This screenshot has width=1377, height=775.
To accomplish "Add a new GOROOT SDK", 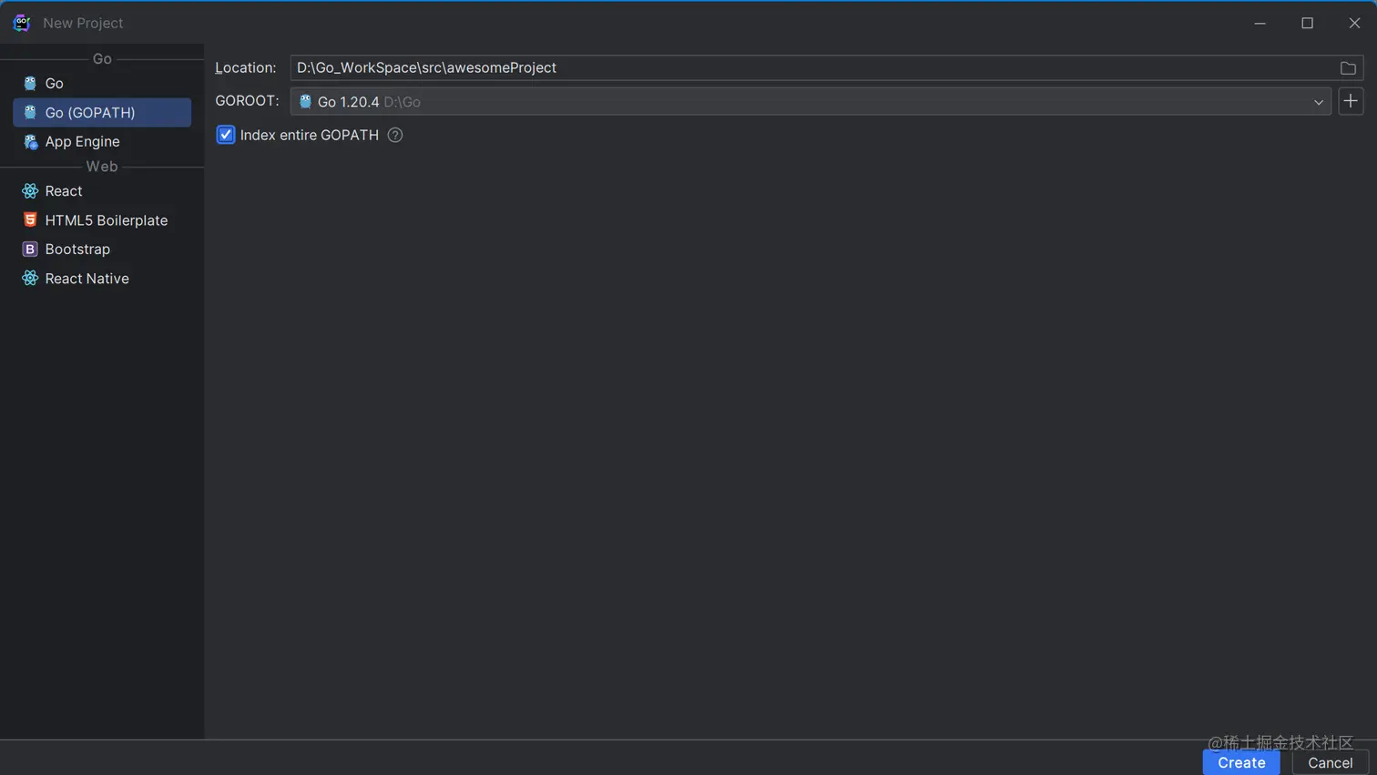I will (x=1351, y=101).
